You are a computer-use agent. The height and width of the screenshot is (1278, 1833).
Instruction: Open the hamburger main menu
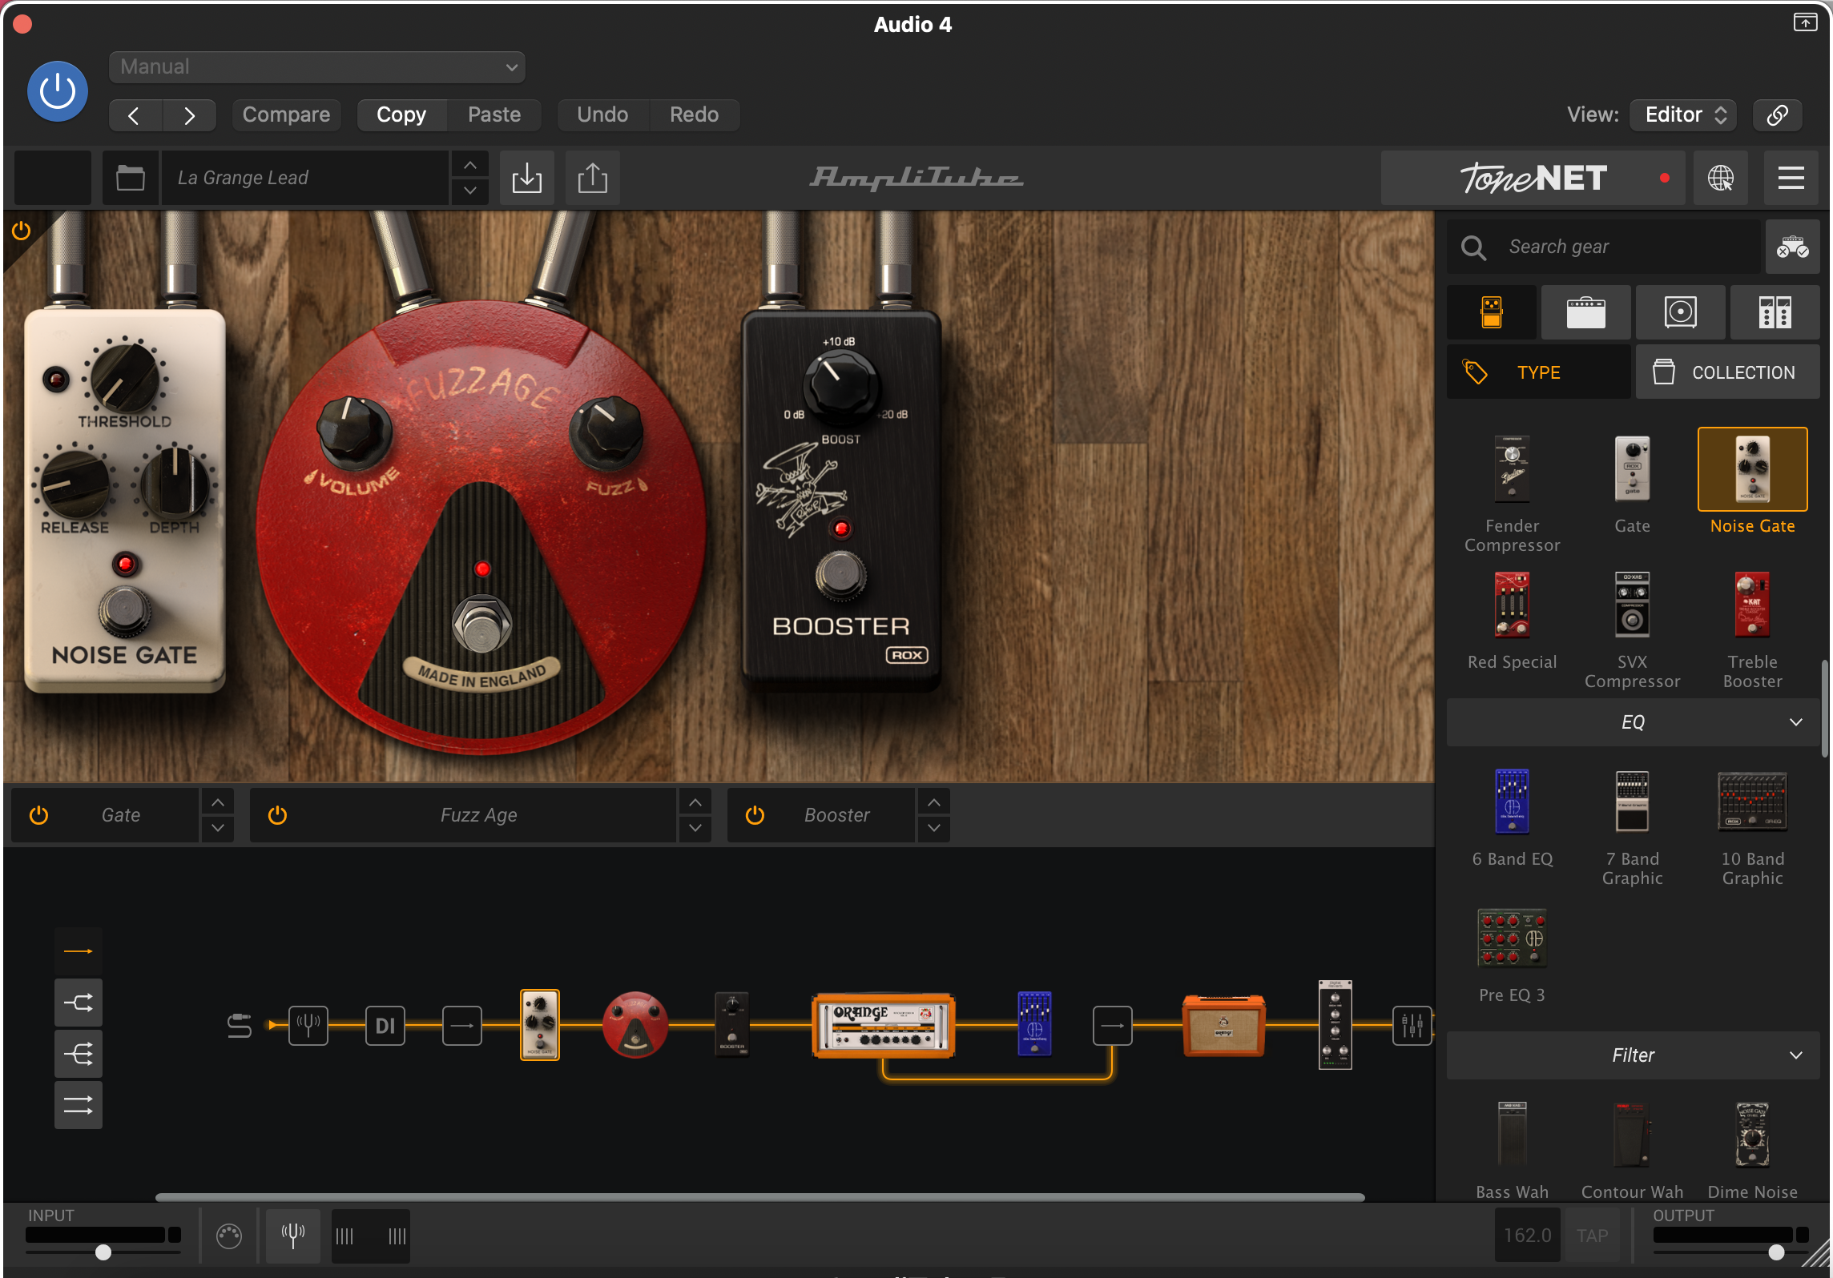1791,178
